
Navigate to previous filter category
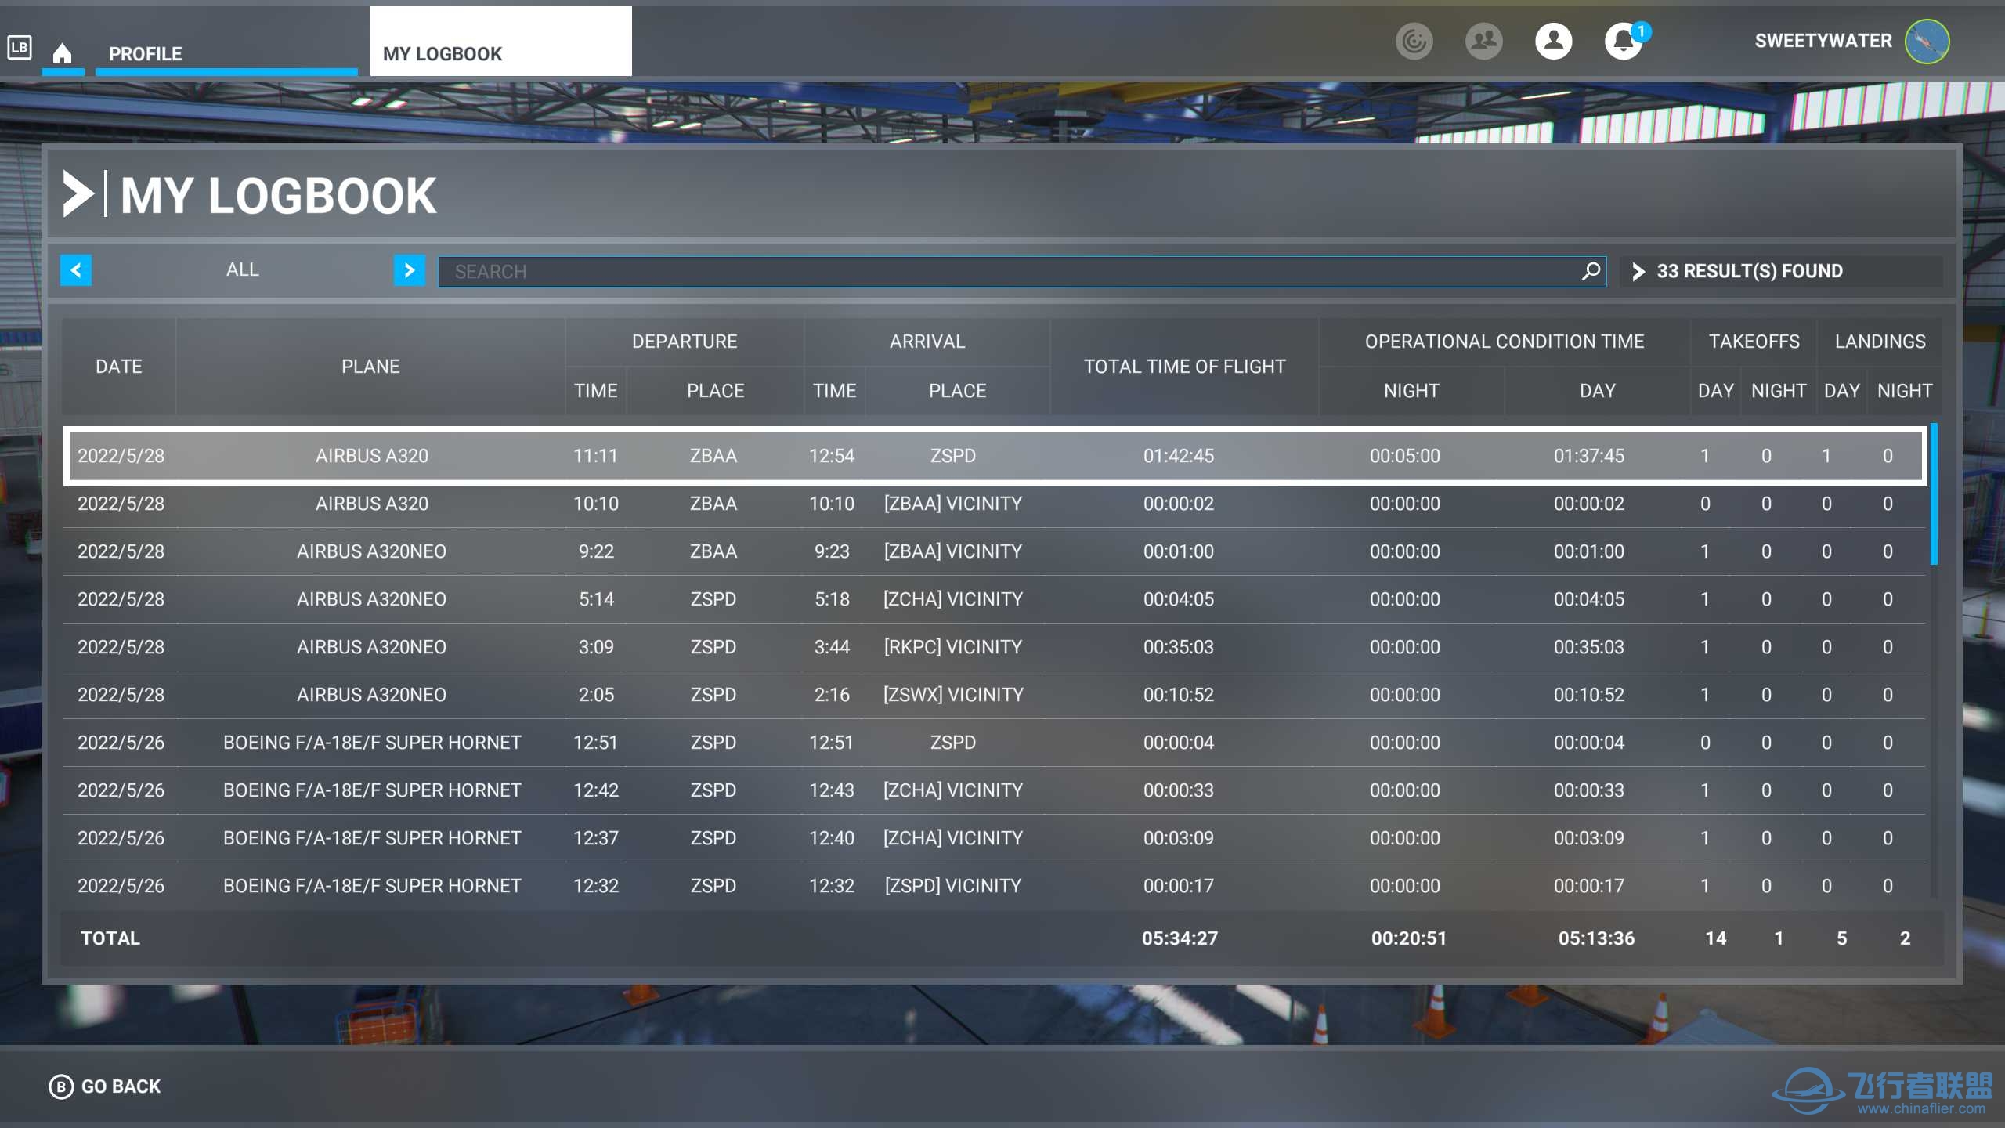(x=77, y=270)
